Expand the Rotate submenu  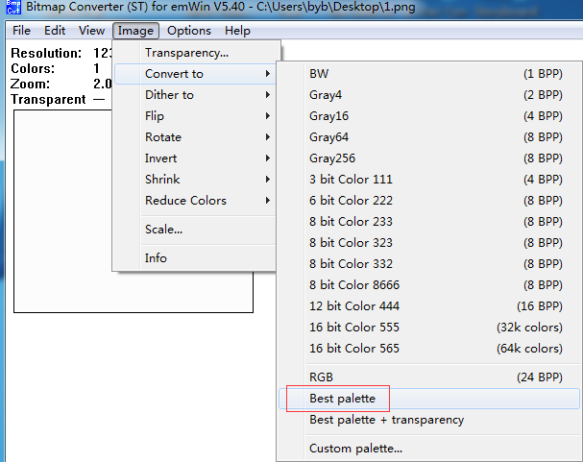coord(196,137)
